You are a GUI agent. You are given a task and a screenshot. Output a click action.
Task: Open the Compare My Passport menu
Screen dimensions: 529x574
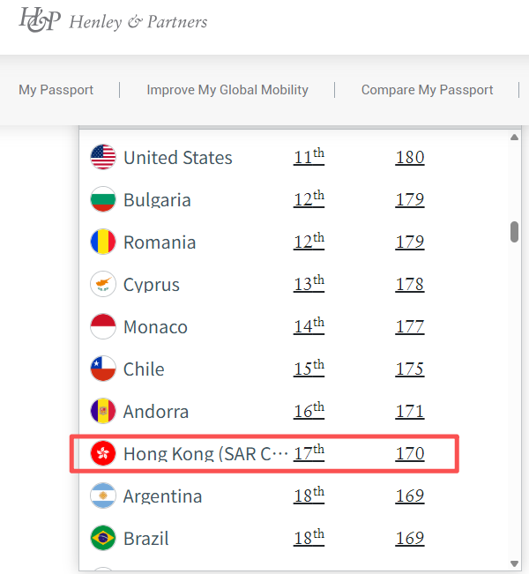click(x=428, y=90)
